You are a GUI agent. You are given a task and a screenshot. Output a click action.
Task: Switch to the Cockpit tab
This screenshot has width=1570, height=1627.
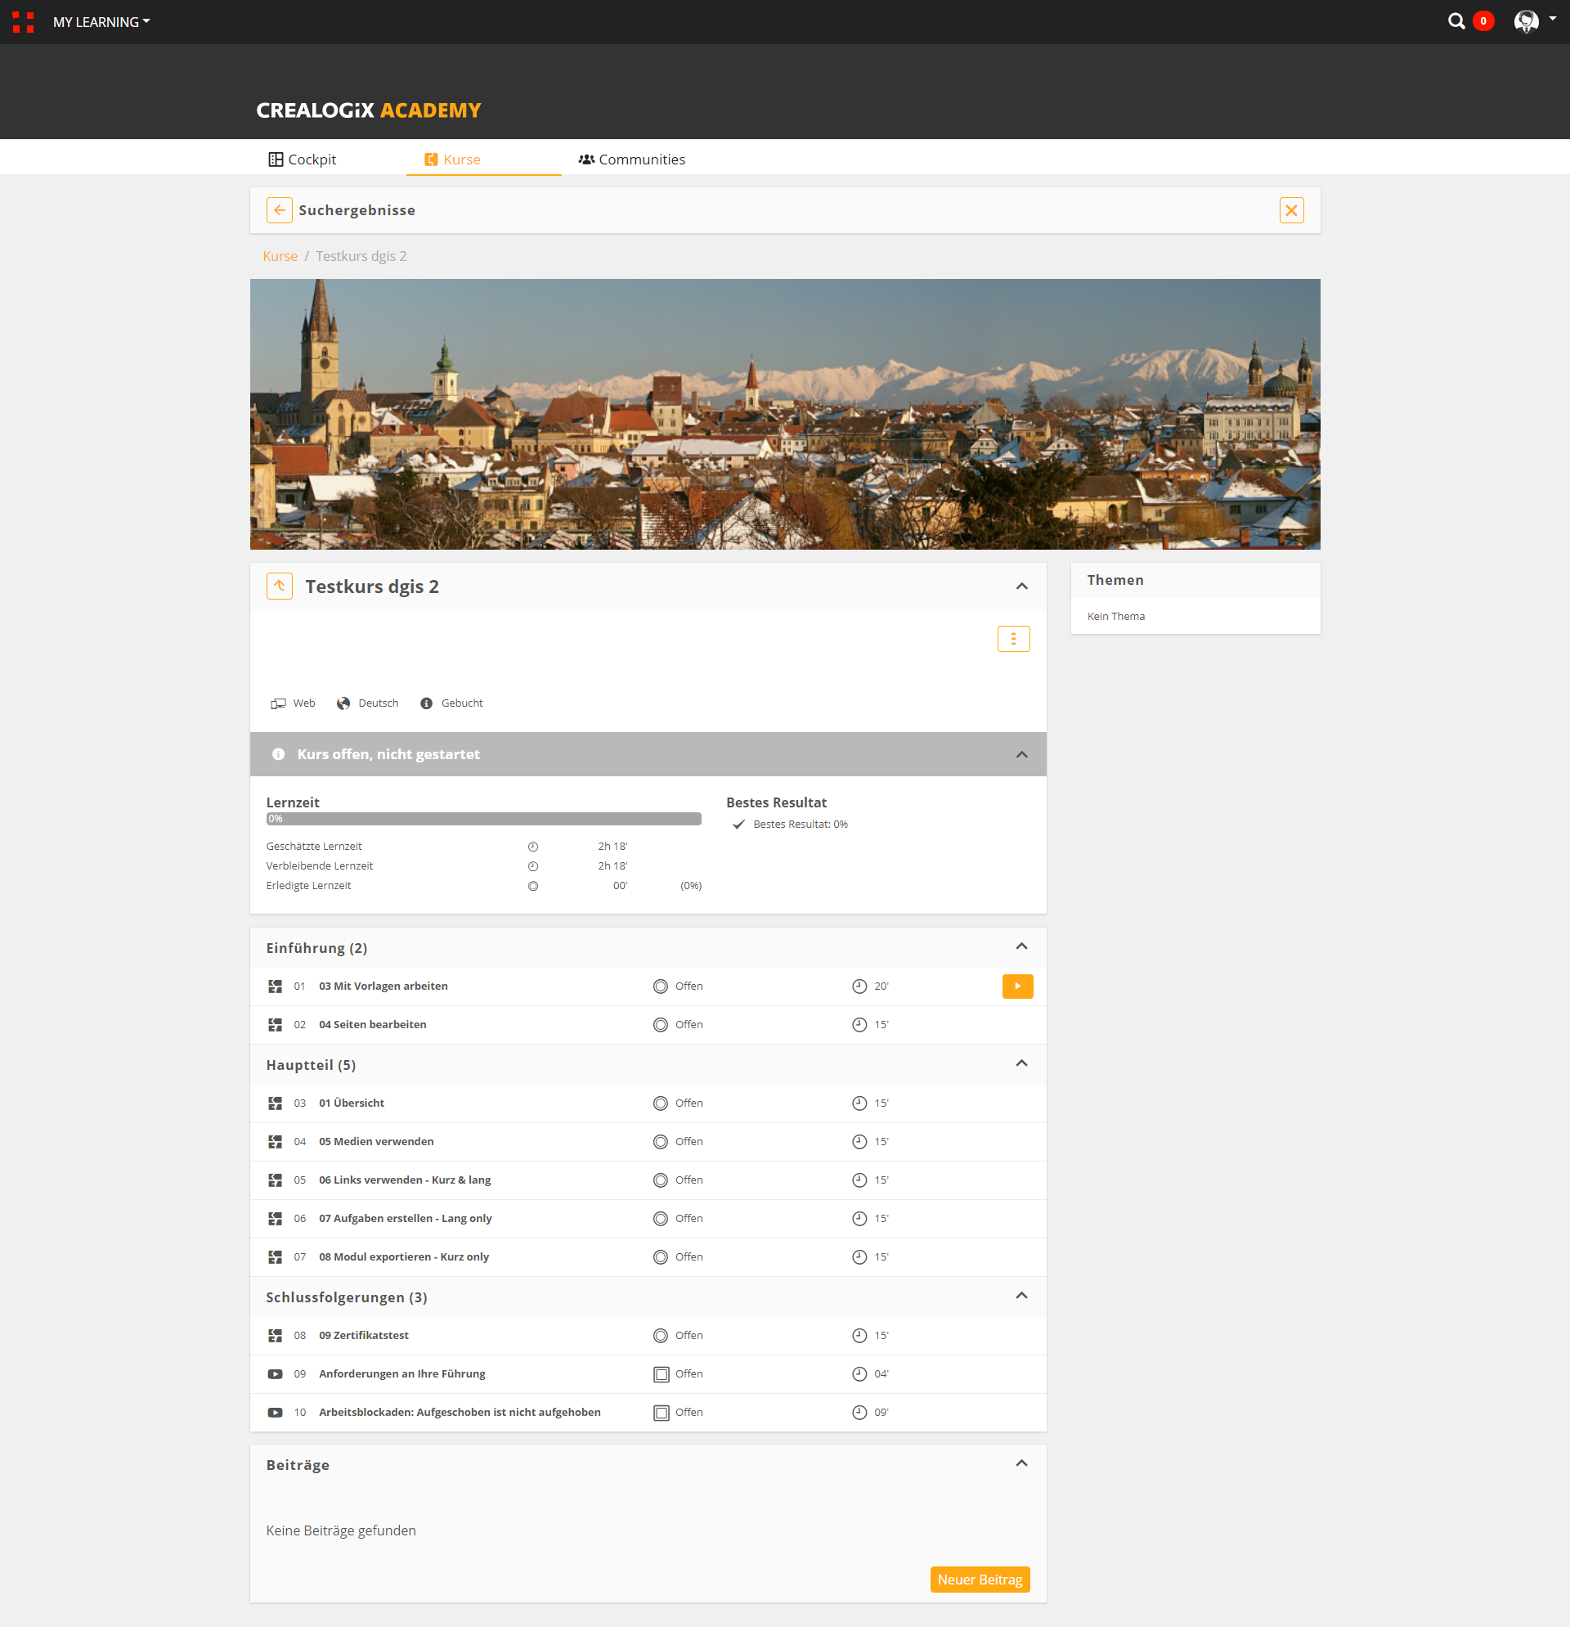tap(303, 160)
